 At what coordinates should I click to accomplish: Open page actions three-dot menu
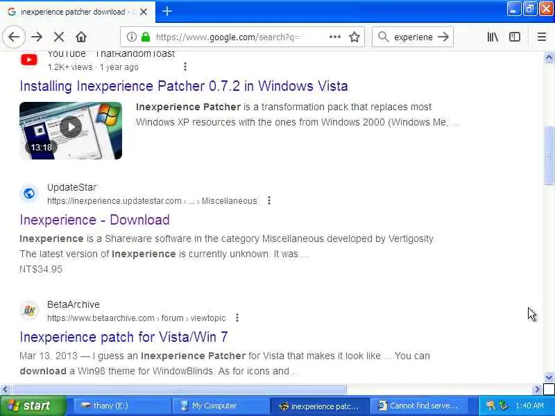(x=335, y=37)
